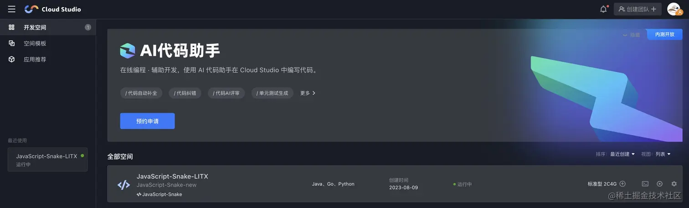Viewport: 689px width, 208px height.
Task: Click the 开发空间 count badge
Action: 88,27
